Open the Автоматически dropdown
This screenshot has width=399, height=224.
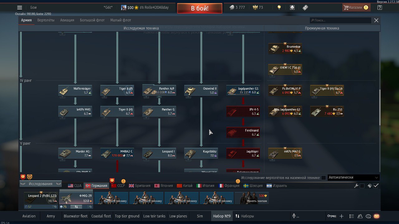[x=353, y=177]
